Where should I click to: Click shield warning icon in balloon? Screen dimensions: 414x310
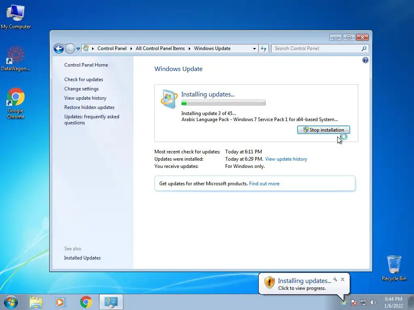269,282
